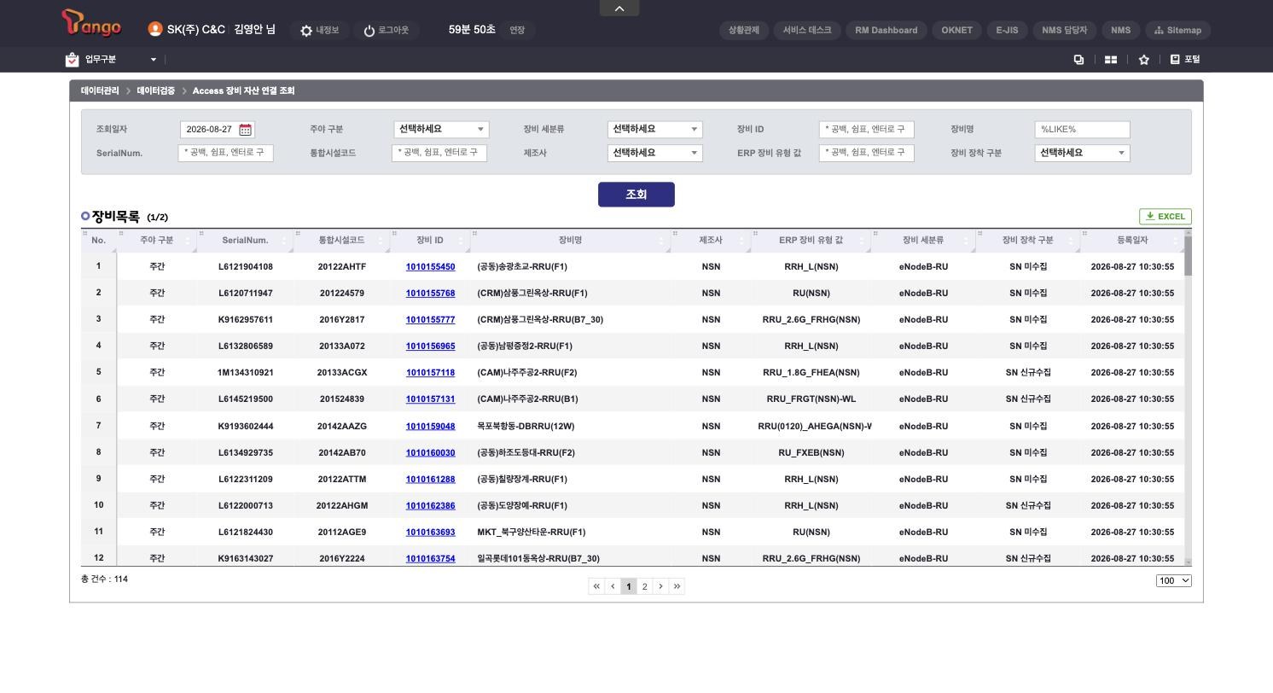Open the 포털 portal icon
The width and height of the screenshot is (1273, 693).
[1185, 59]
